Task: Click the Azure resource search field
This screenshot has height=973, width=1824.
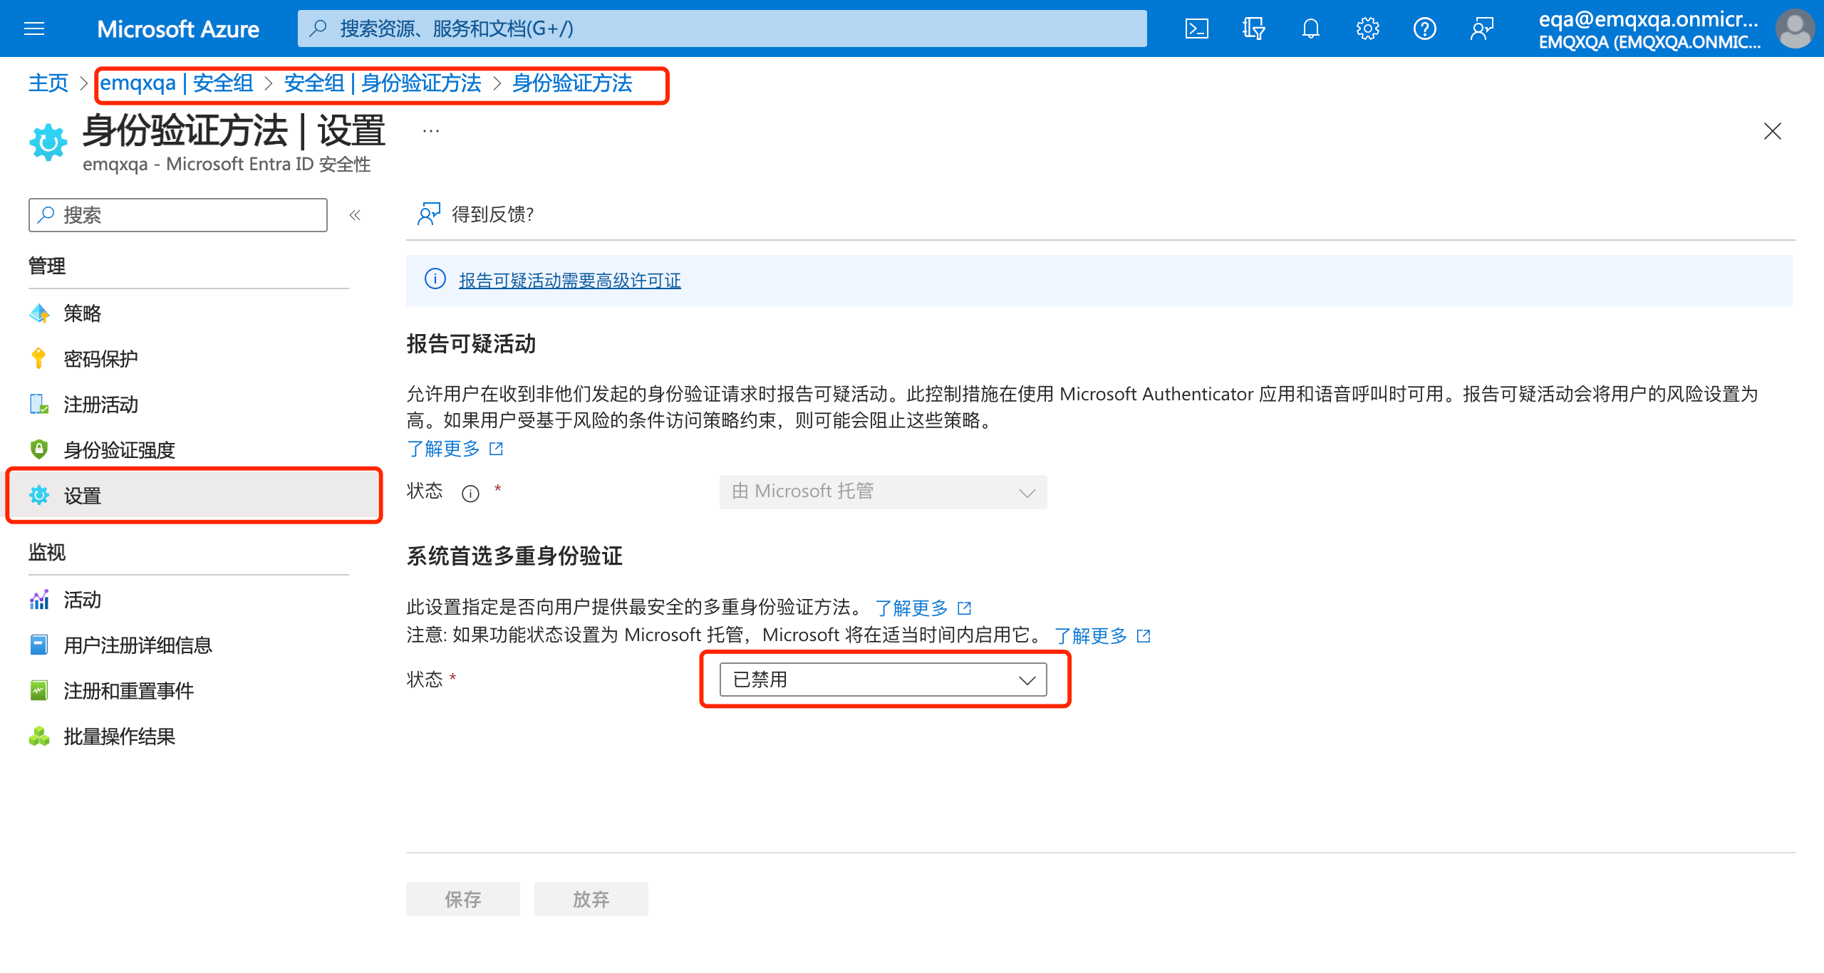Action: pyautogui.click(x=712, y=28)
